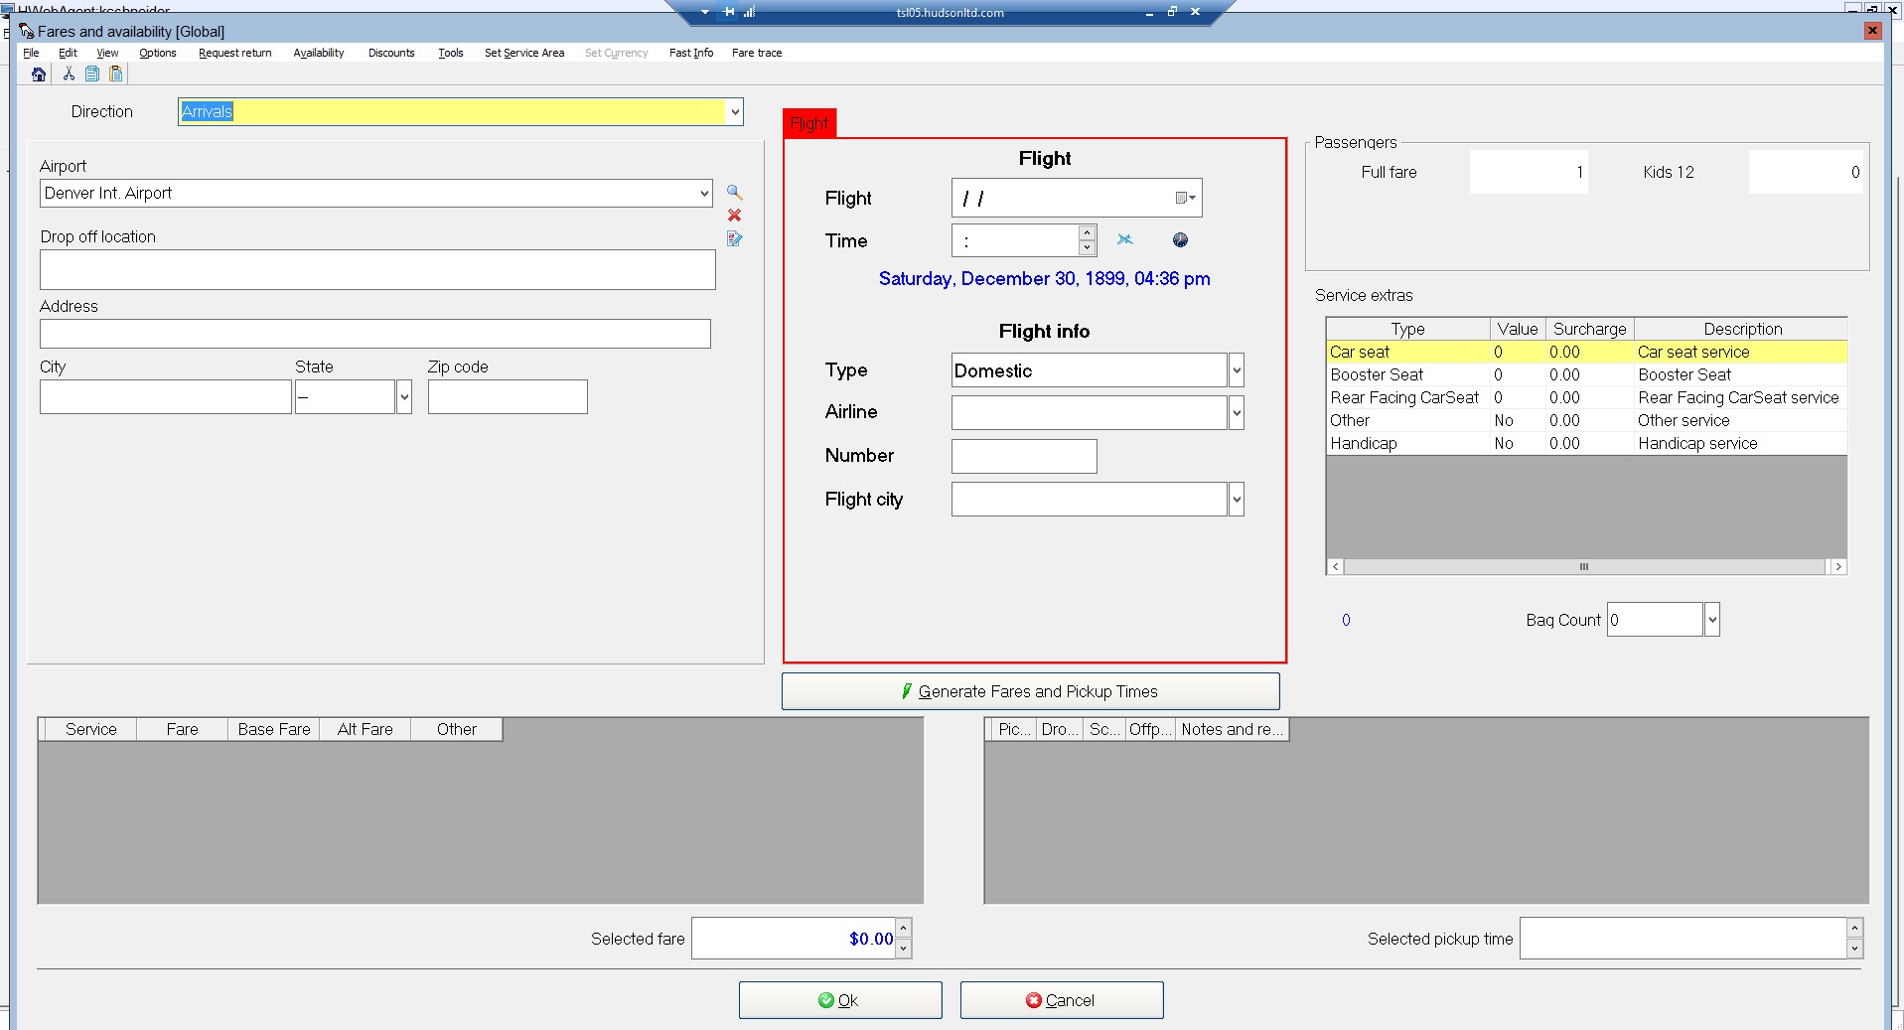Image resolution: width=1904 pixels, height=1030 pixels.
Task: Click the home icon in the toolbar
Action: (39, 74)
